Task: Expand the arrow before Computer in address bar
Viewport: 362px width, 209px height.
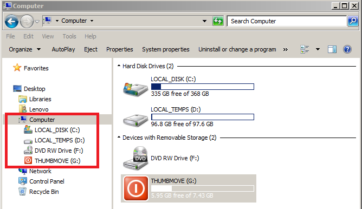Action: [57, 21]
